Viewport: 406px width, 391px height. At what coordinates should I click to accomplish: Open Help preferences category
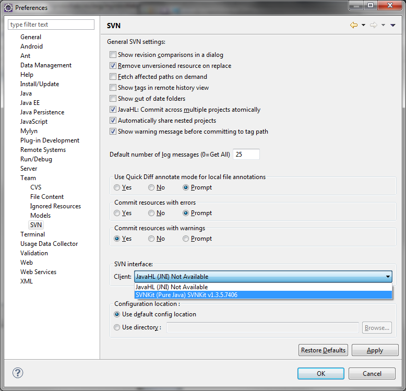(x=27, y=75)
